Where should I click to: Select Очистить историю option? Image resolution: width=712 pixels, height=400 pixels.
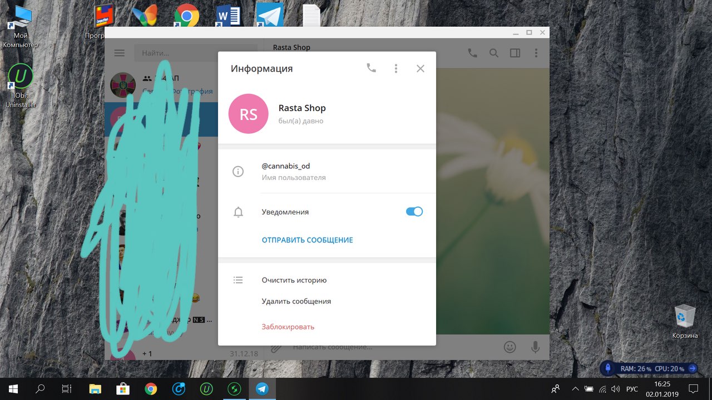point(294,280)
